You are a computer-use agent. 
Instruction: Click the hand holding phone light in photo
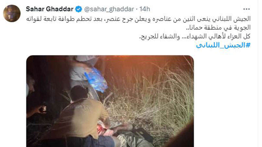pos(37,110)
